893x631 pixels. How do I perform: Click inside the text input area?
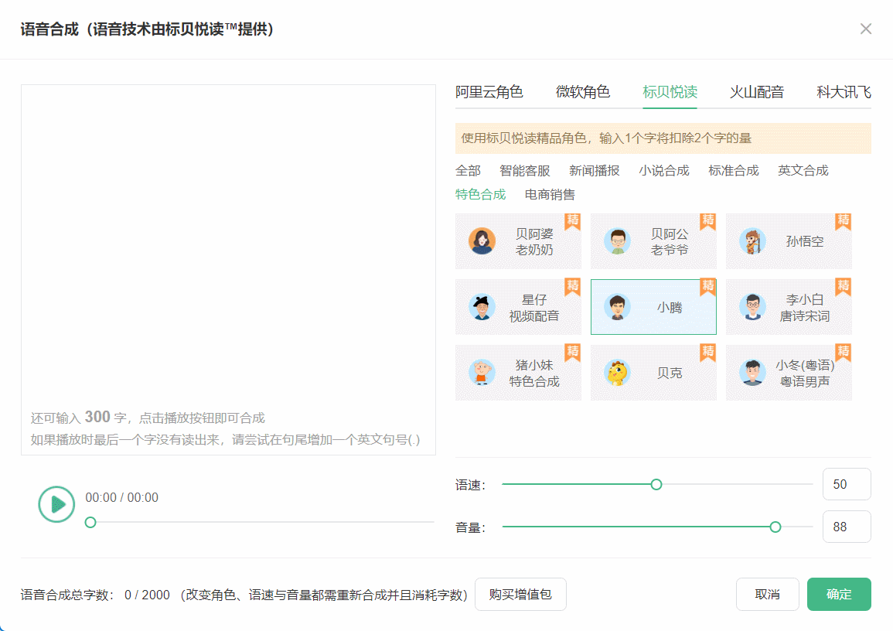(228, 270)
